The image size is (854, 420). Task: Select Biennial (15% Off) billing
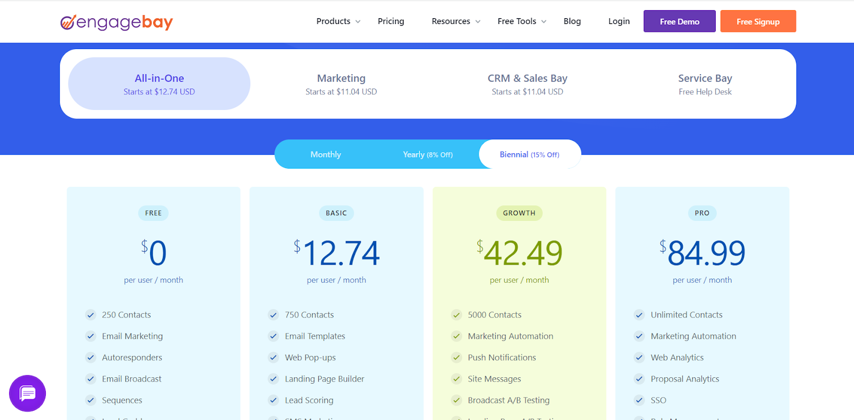pyautogui.click(x=529, y=154)
